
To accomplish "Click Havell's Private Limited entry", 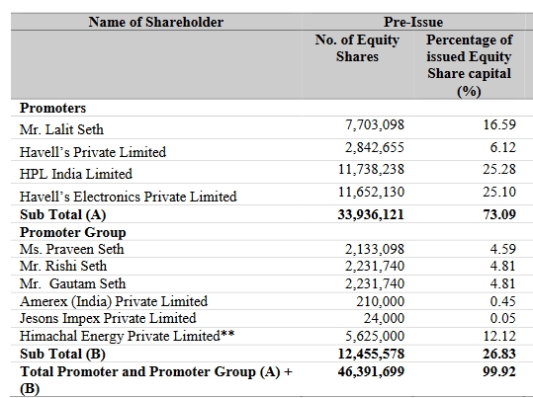I will [x=93, y=152].
